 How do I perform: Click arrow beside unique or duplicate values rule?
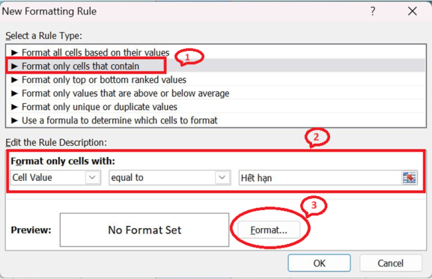[x=14, y=107]
